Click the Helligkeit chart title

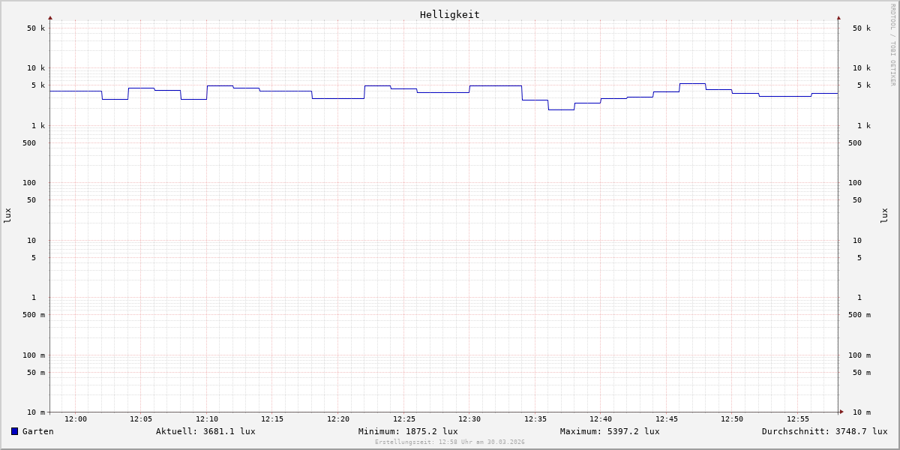(x=449, y=14)
